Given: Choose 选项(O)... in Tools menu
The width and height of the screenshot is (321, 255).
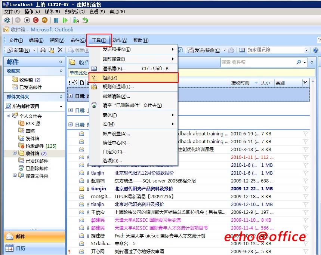Looking at the screenshot, I should [133, 160].
